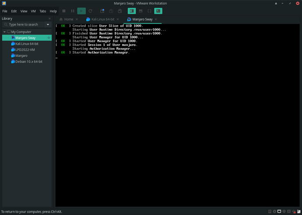Select the Manjaro VM in the library
The image size is (302, 215).
[x=27, y=55]
